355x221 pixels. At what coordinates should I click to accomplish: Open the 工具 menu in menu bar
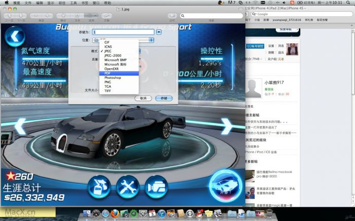coord(74,3)
